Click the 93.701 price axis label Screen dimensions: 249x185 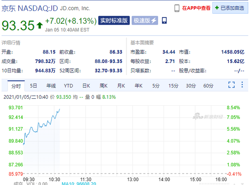click(x=15, y=108)
